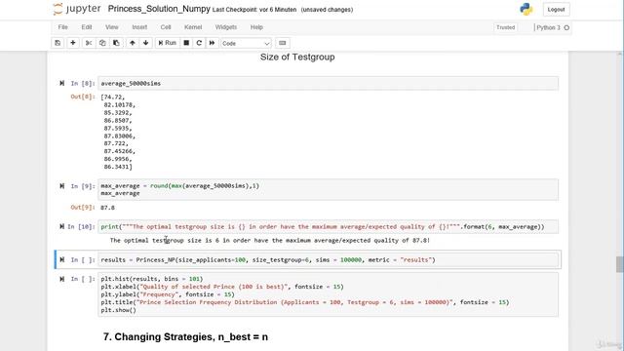624x351 pixels.
Task: Click the printed optimal testgroup size output text
Action: 270,241
